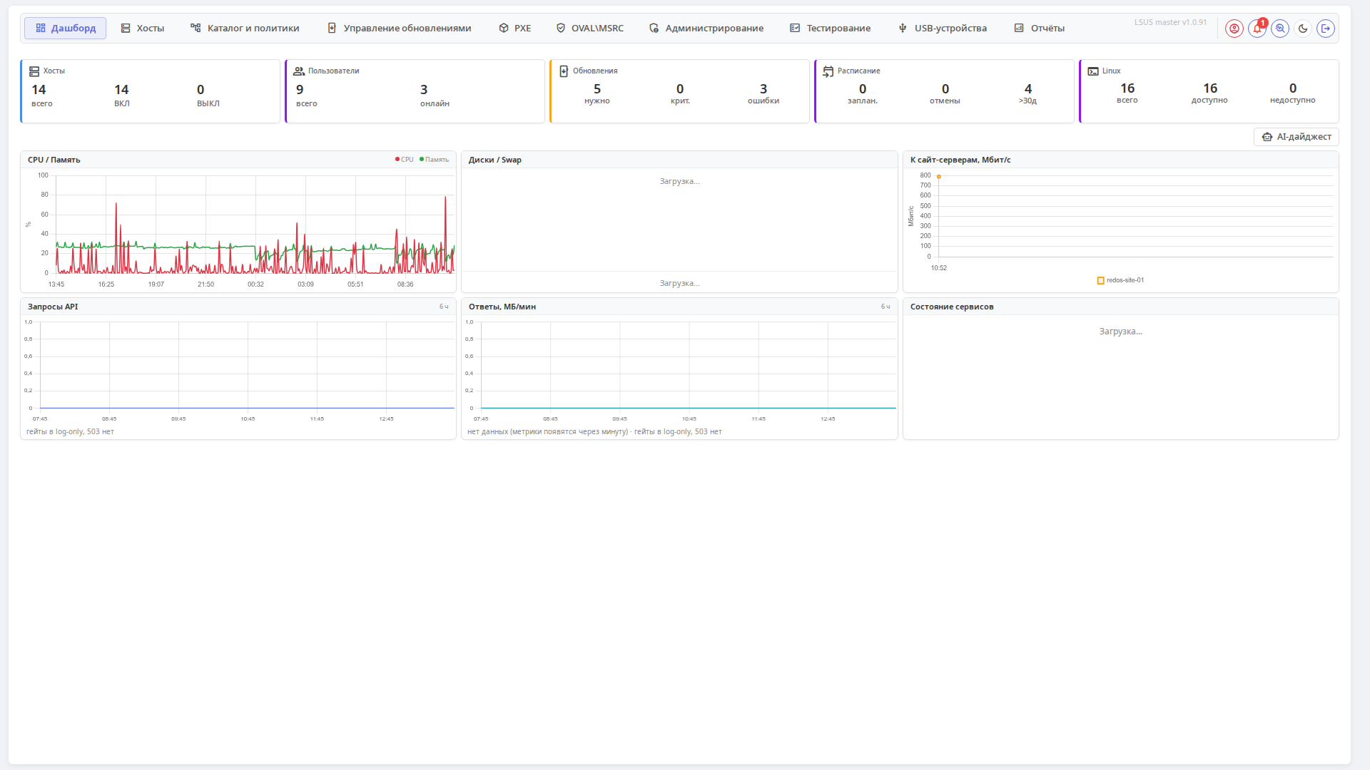Click the 0 ВЫКЛ hosts value
Screen dimensions: 1370x770
pos(208,96)
